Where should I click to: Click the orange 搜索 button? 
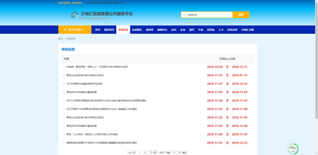click(x=241, y=15)
